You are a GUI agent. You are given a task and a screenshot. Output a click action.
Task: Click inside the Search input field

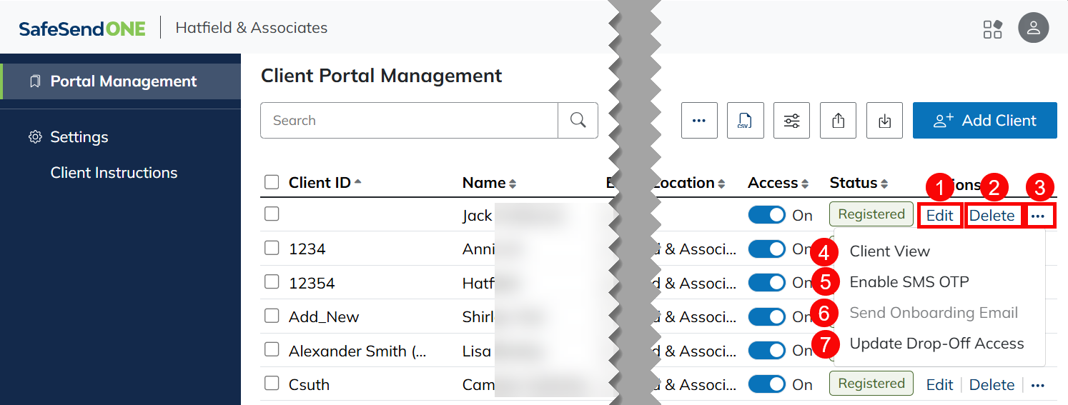[x=409, y=120]
